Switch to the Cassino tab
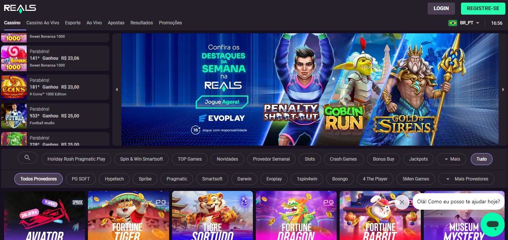Viewport: 508px width, 240px height. [12, 23]
